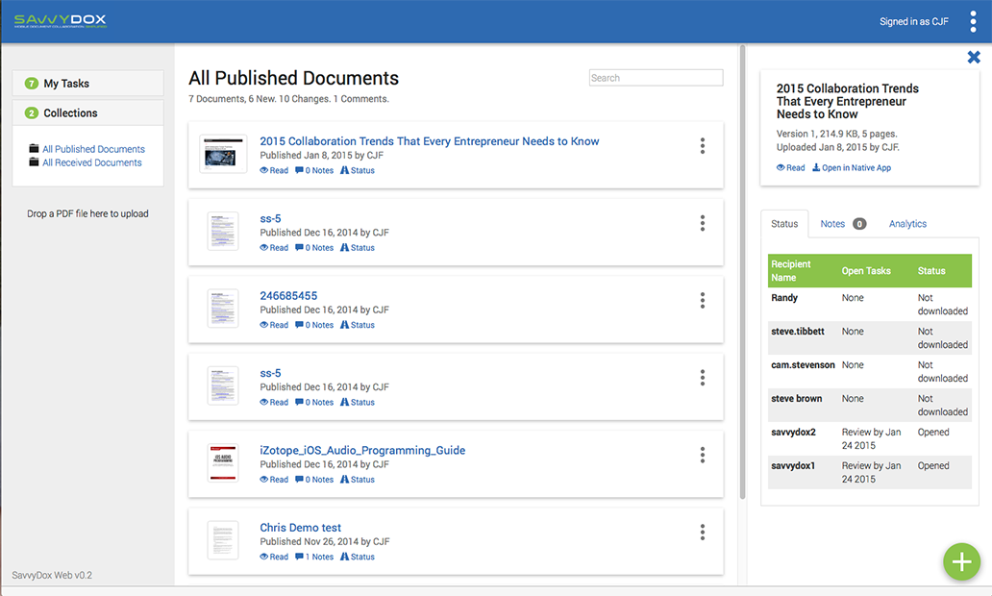Open kebab menu for 2015 Collaboration Trends document

tap(703, 146)
